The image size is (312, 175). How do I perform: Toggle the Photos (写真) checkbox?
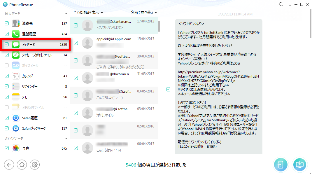point(7,148)
